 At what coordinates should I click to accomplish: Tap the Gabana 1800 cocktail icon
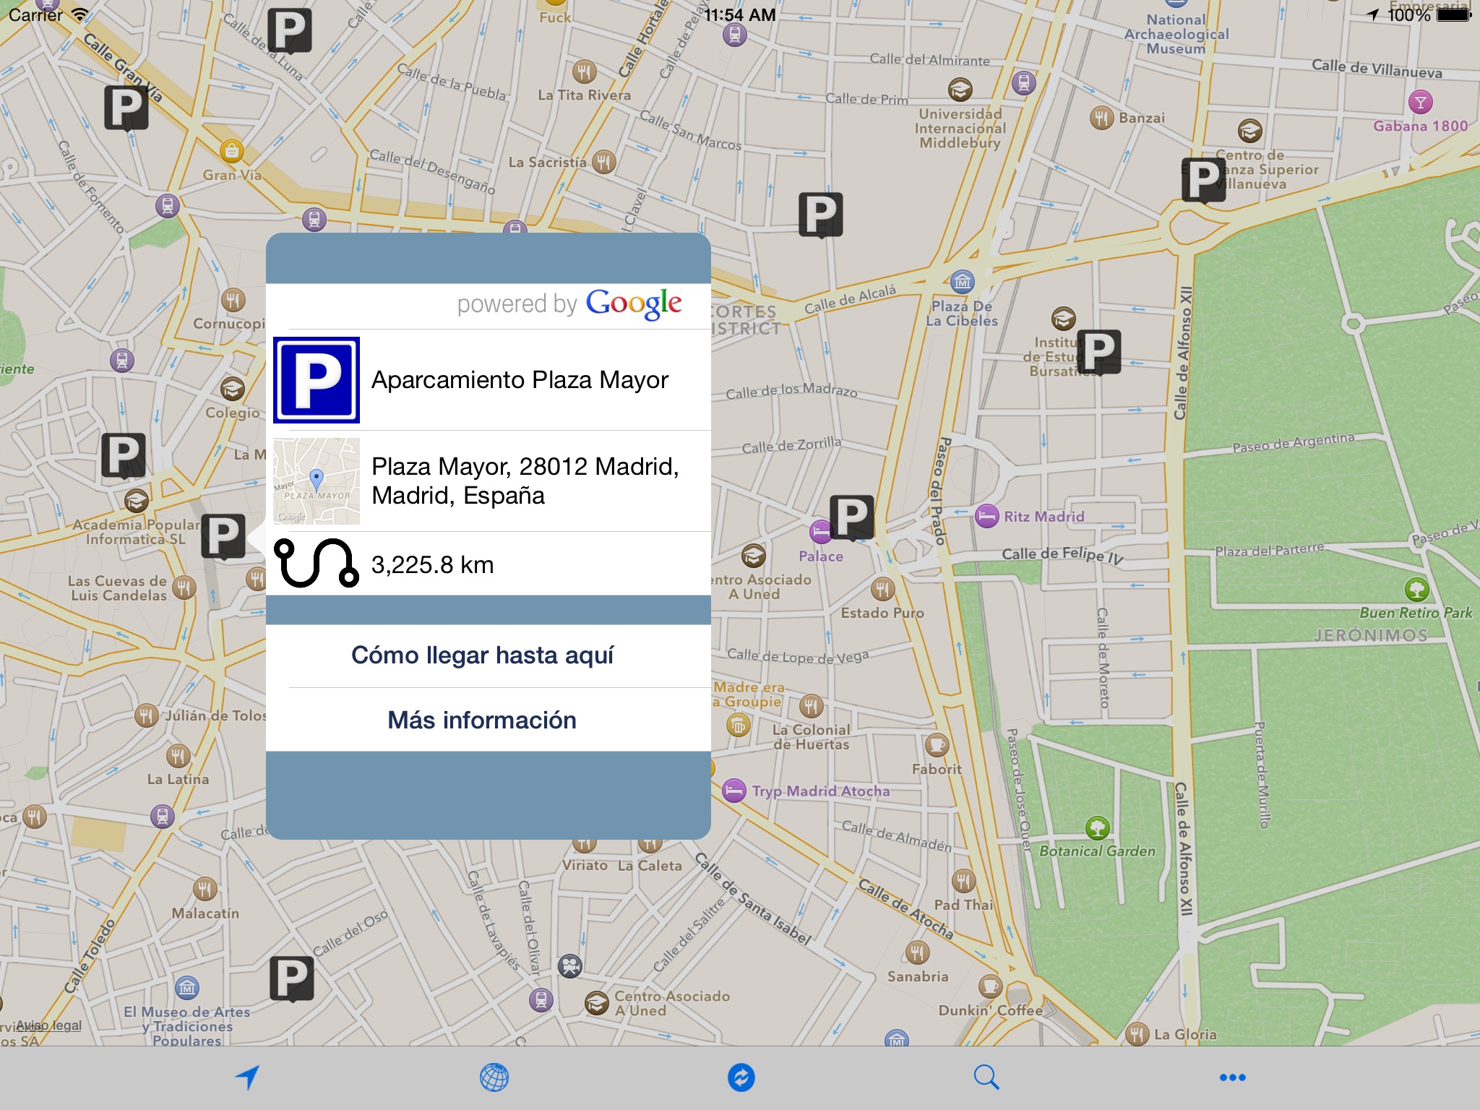tap(1420, 102)
